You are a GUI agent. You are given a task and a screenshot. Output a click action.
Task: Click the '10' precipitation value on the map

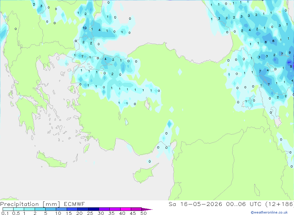click(85, 28)
